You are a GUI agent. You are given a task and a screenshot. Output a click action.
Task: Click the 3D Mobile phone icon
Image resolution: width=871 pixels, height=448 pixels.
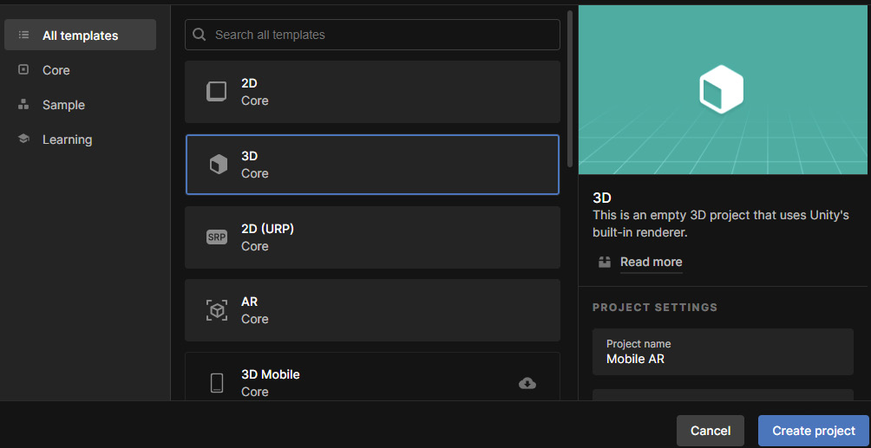pyautogui.click(x=217, y=383)
